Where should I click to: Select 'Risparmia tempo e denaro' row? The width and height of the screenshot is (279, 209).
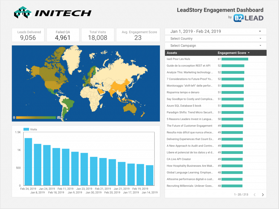[216, 92]
